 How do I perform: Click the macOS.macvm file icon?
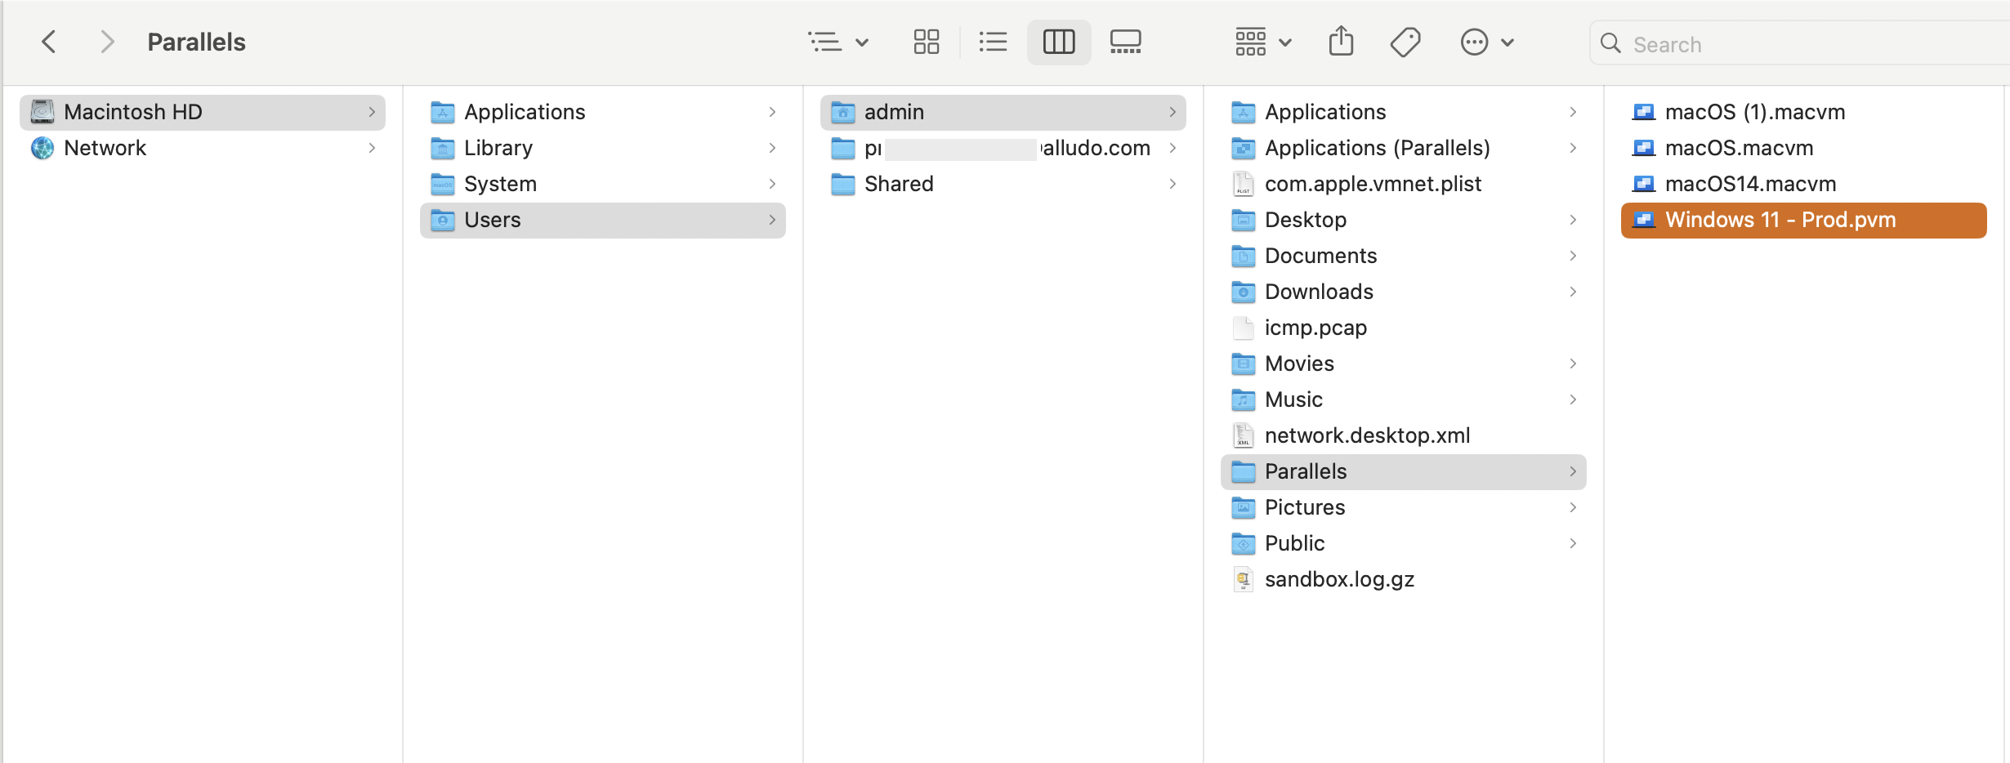pyautogui.click(x=1644, y=148)
